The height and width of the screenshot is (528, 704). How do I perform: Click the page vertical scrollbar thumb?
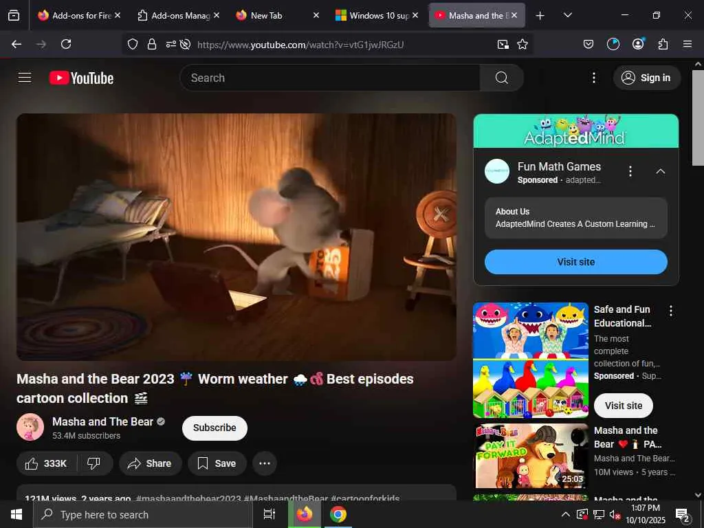click(x=698, y=118)
